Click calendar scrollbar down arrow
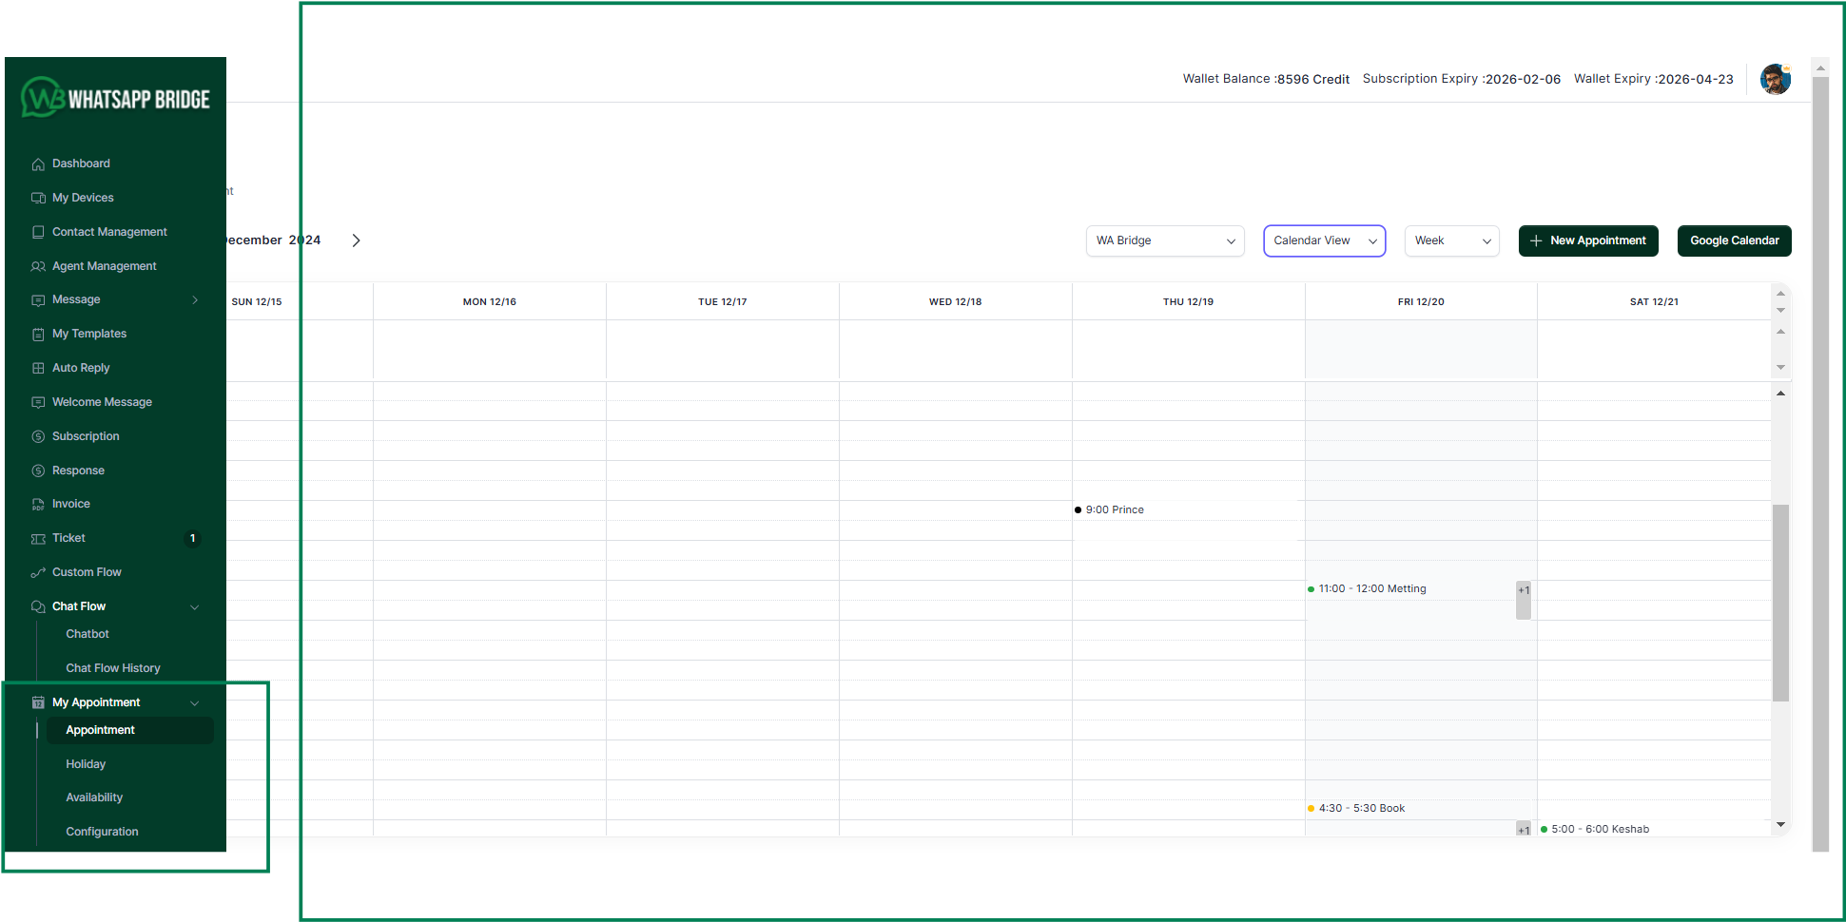The height and width of the screenshot is (922, 1846). [1780, 824]
